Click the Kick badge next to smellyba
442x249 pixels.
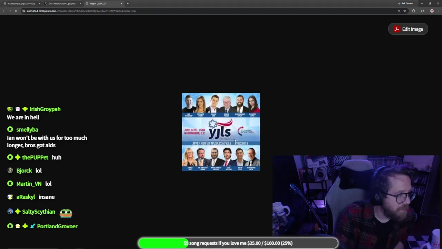pos(10,129)
